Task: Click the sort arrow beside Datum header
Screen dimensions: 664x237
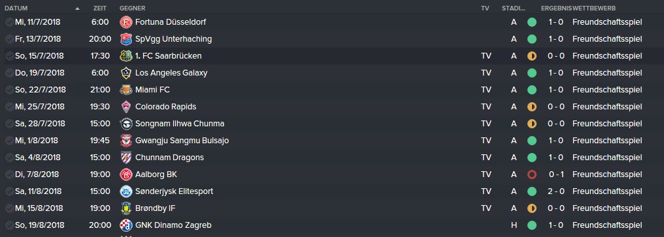Action: [77, 8]
